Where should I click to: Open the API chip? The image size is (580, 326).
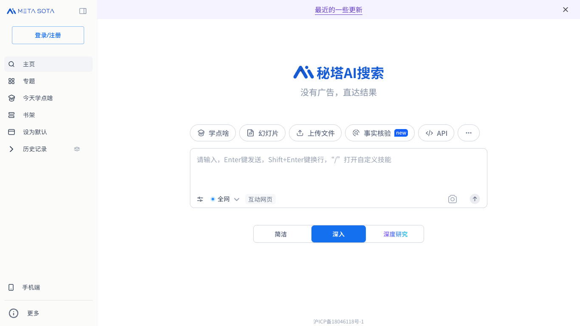point(436,133)
